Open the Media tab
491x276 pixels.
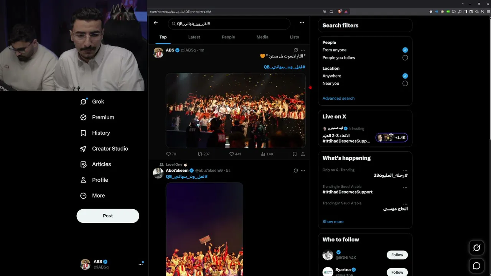coord(262,37)
